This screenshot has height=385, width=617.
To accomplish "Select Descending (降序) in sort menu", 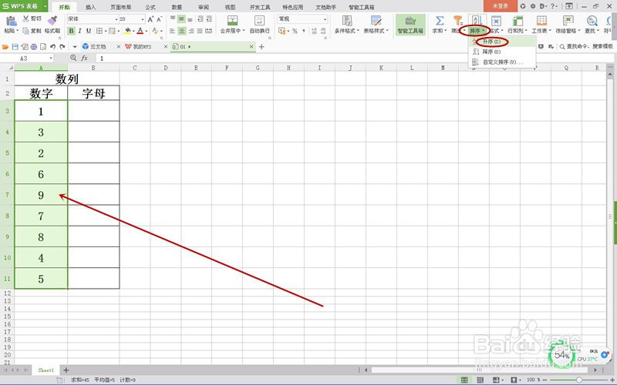I will (501, 52).
